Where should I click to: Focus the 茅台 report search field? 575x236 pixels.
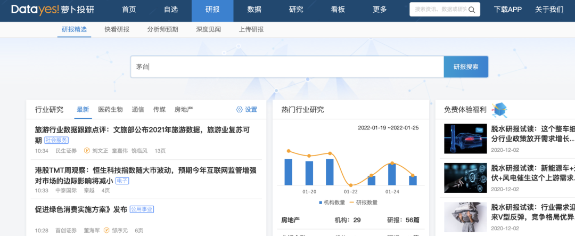point(287,67)
